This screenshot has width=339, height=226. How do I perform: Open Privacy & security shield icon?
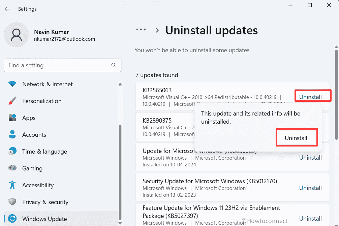[12, 202]
